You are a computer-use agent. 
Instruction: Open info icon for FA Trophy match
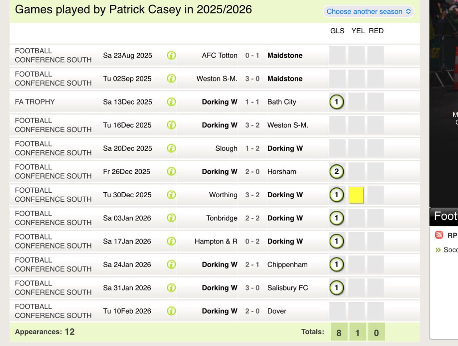[171, 102]
